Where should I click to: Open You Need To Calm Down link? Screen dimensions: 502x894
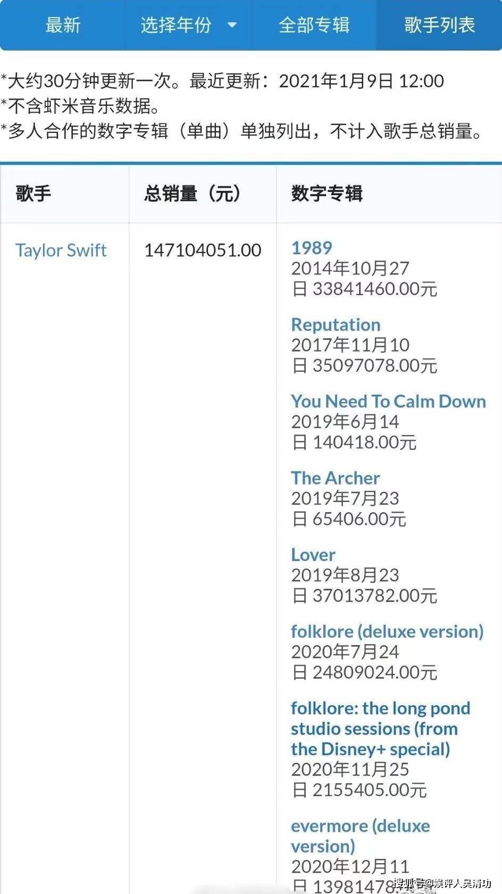[388, 401]
